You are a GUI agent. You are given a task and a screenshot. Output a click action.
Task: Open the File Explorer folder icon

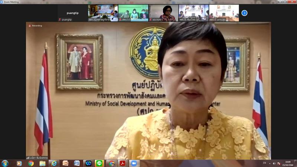click(42, 163)
